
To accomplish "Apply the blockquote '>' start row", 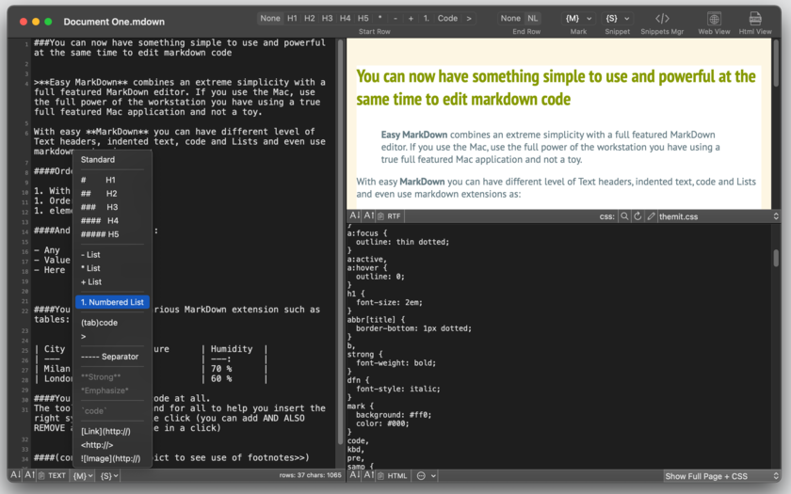I will point(469,18).
